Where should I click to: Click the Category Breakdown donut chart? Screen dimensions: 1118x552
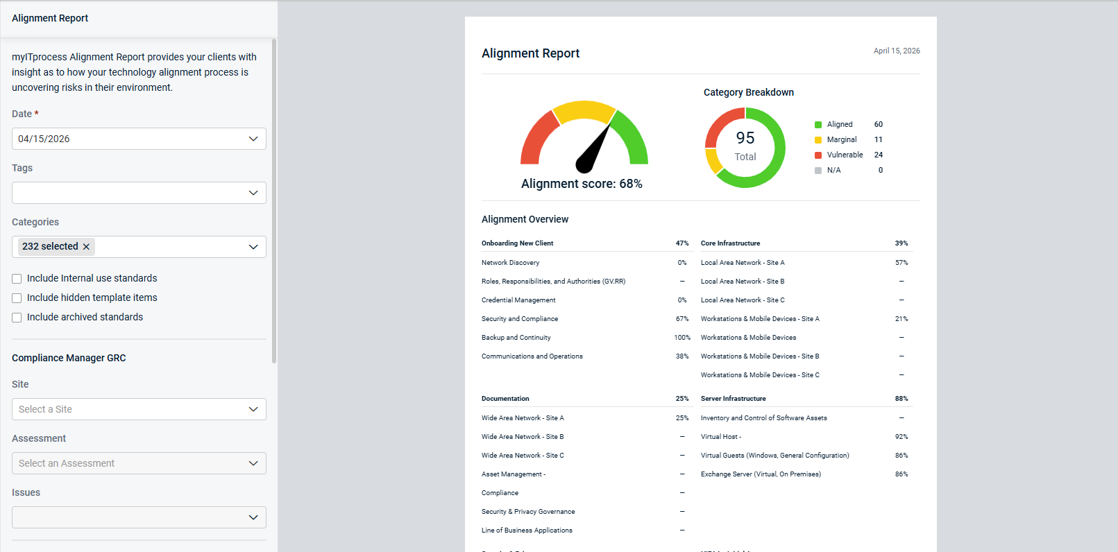point(774,165)
